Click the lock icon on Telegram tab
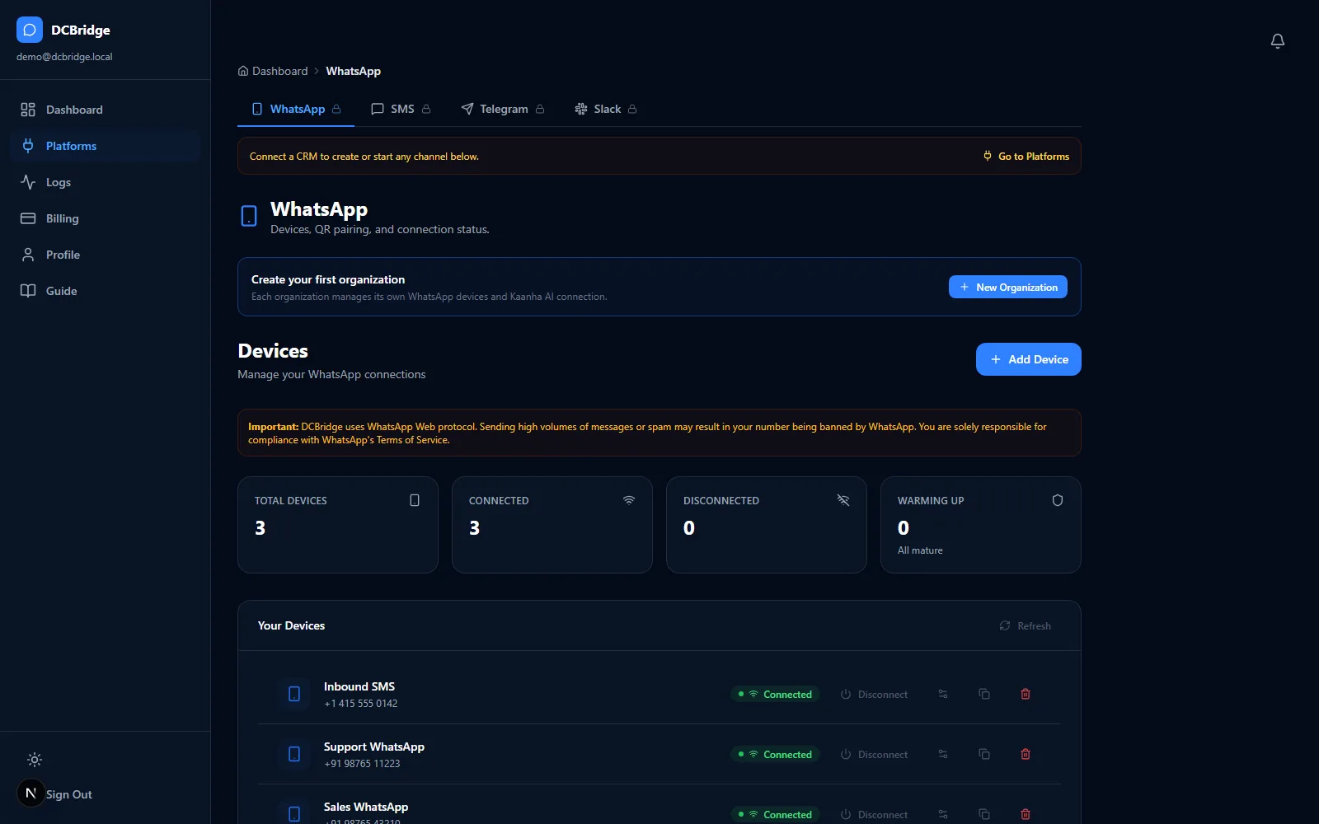Image resolution: width=1319 pixels, height=824 pixels. [540, 109]
